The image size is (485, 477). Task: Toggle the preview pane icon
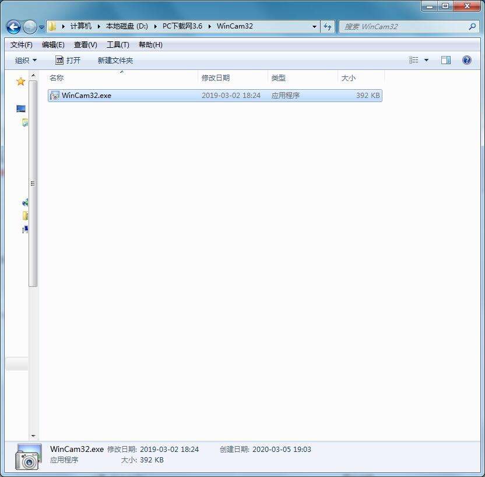446,60
